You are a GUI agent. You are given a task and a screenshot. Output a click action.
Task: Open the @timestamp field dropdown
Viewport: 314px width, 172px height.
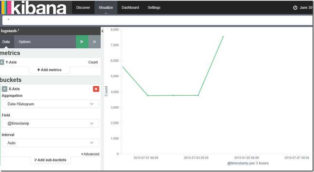(50, 123)
